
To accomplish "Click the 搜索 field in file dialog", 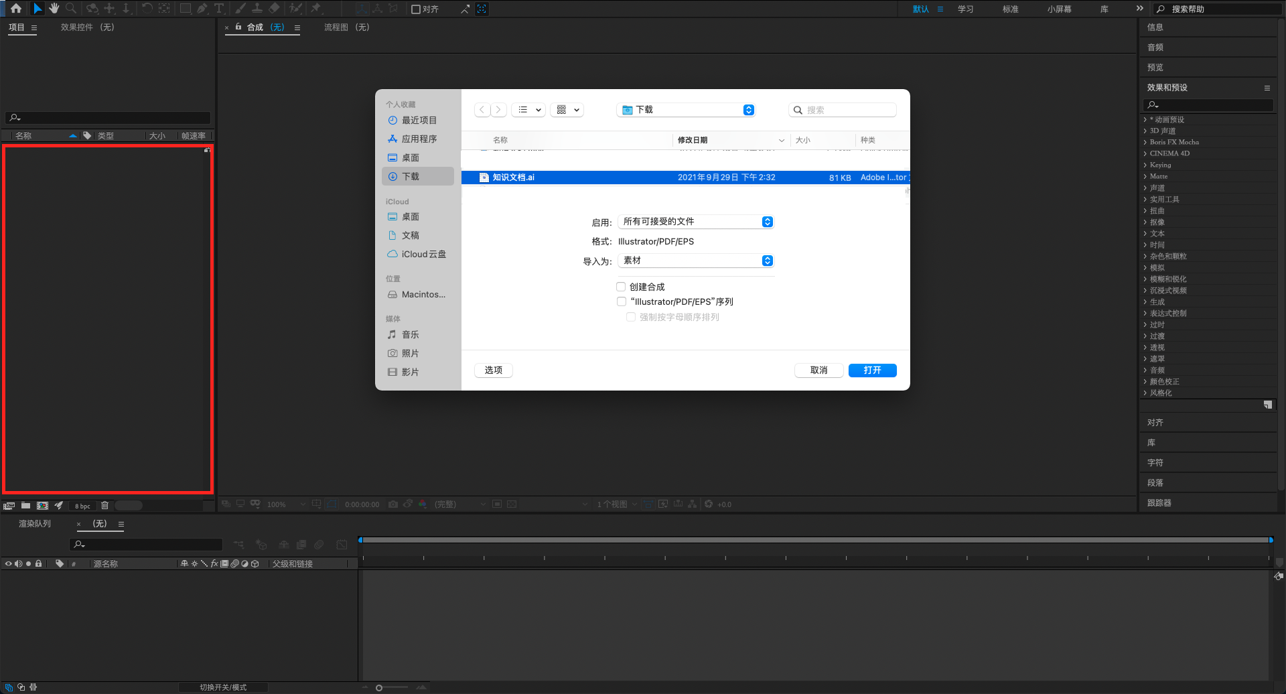I will pos(843,110).
